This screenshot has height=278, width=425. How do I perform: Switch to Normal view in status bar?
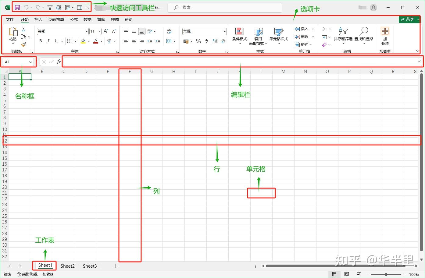[334, 274]
